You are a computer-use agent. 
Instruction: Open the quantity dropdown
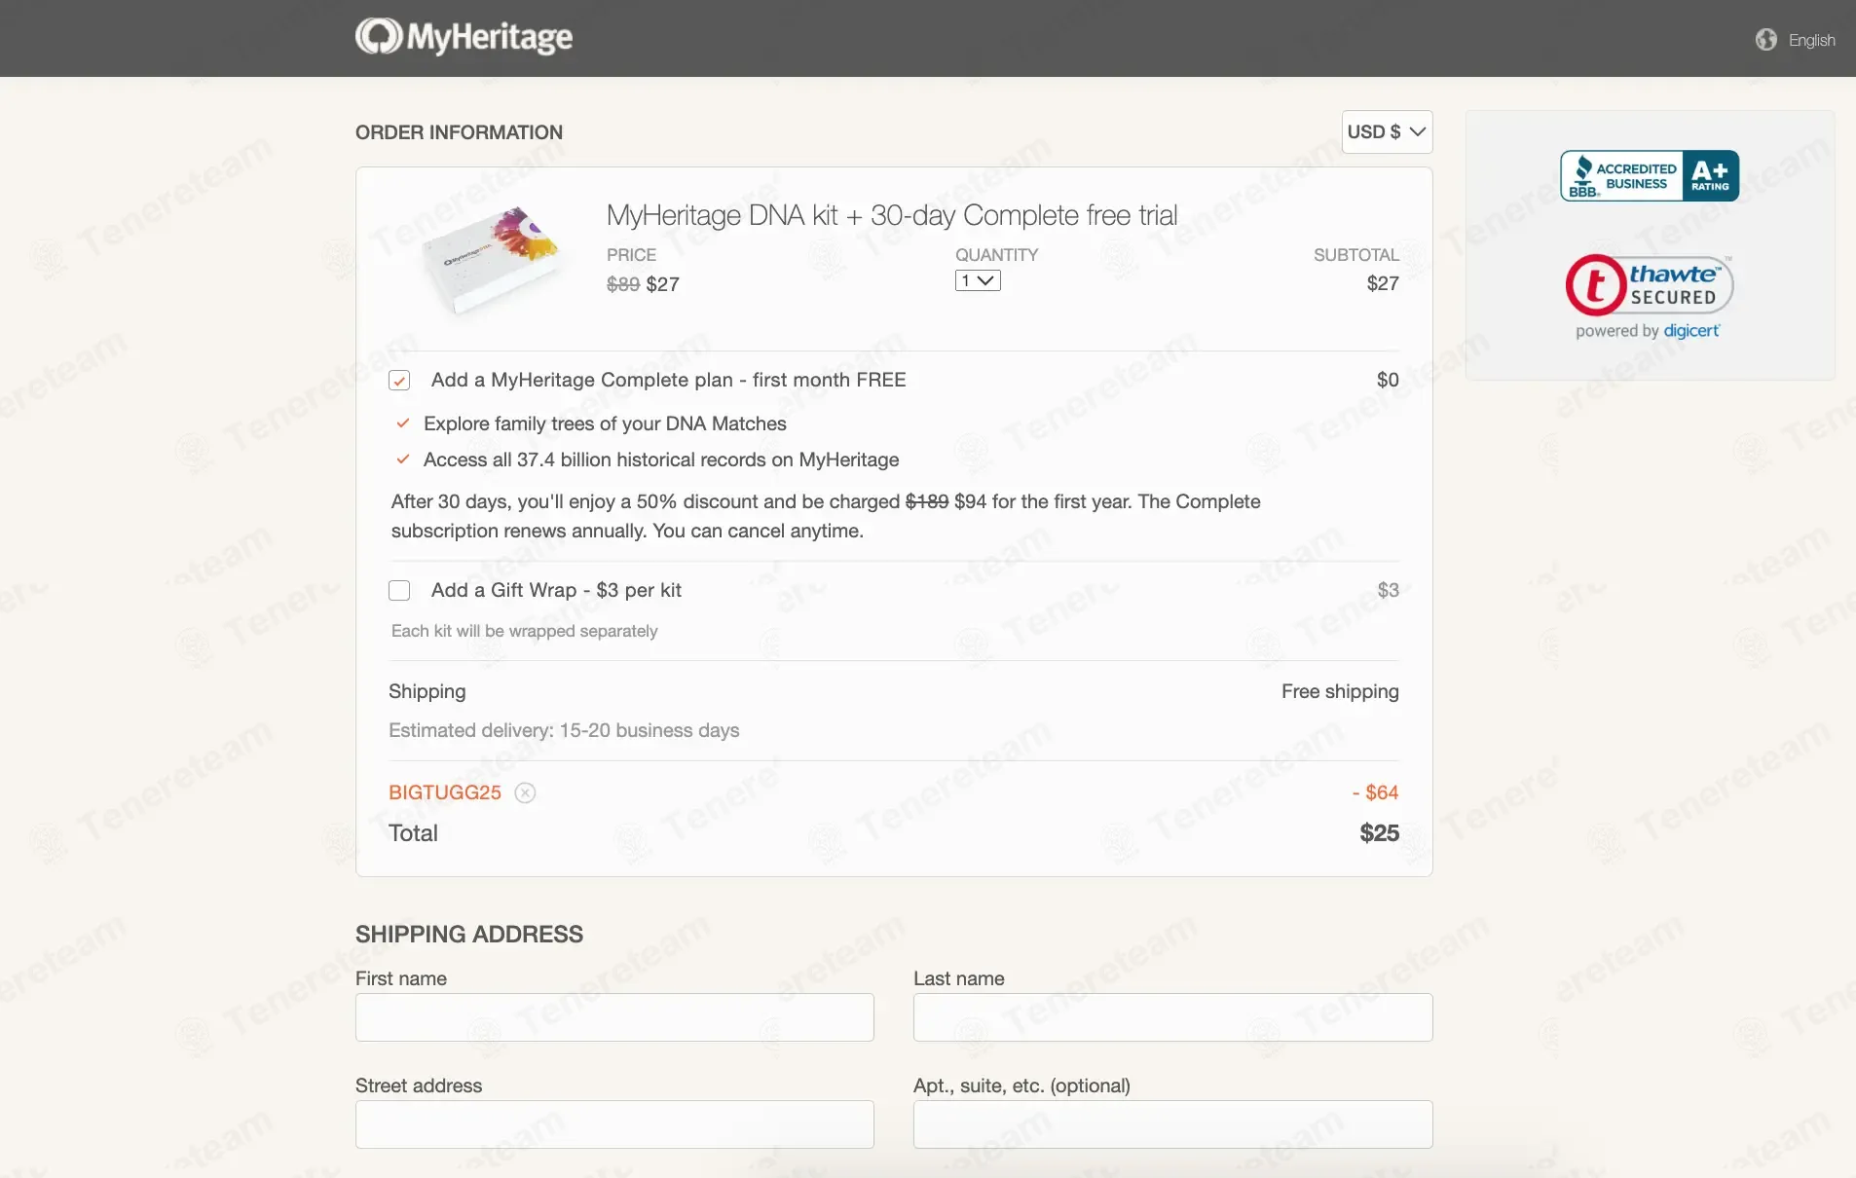[x=977, y=280]
